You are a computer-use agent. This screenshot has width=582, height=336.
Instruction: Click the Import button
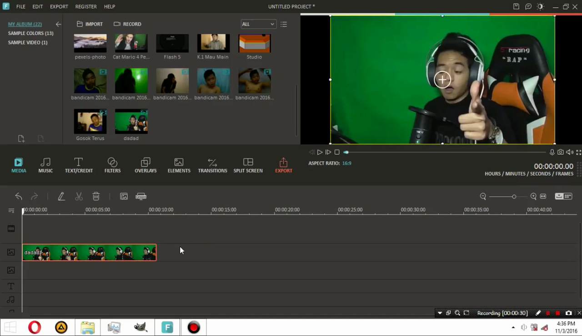click(90, 24)
